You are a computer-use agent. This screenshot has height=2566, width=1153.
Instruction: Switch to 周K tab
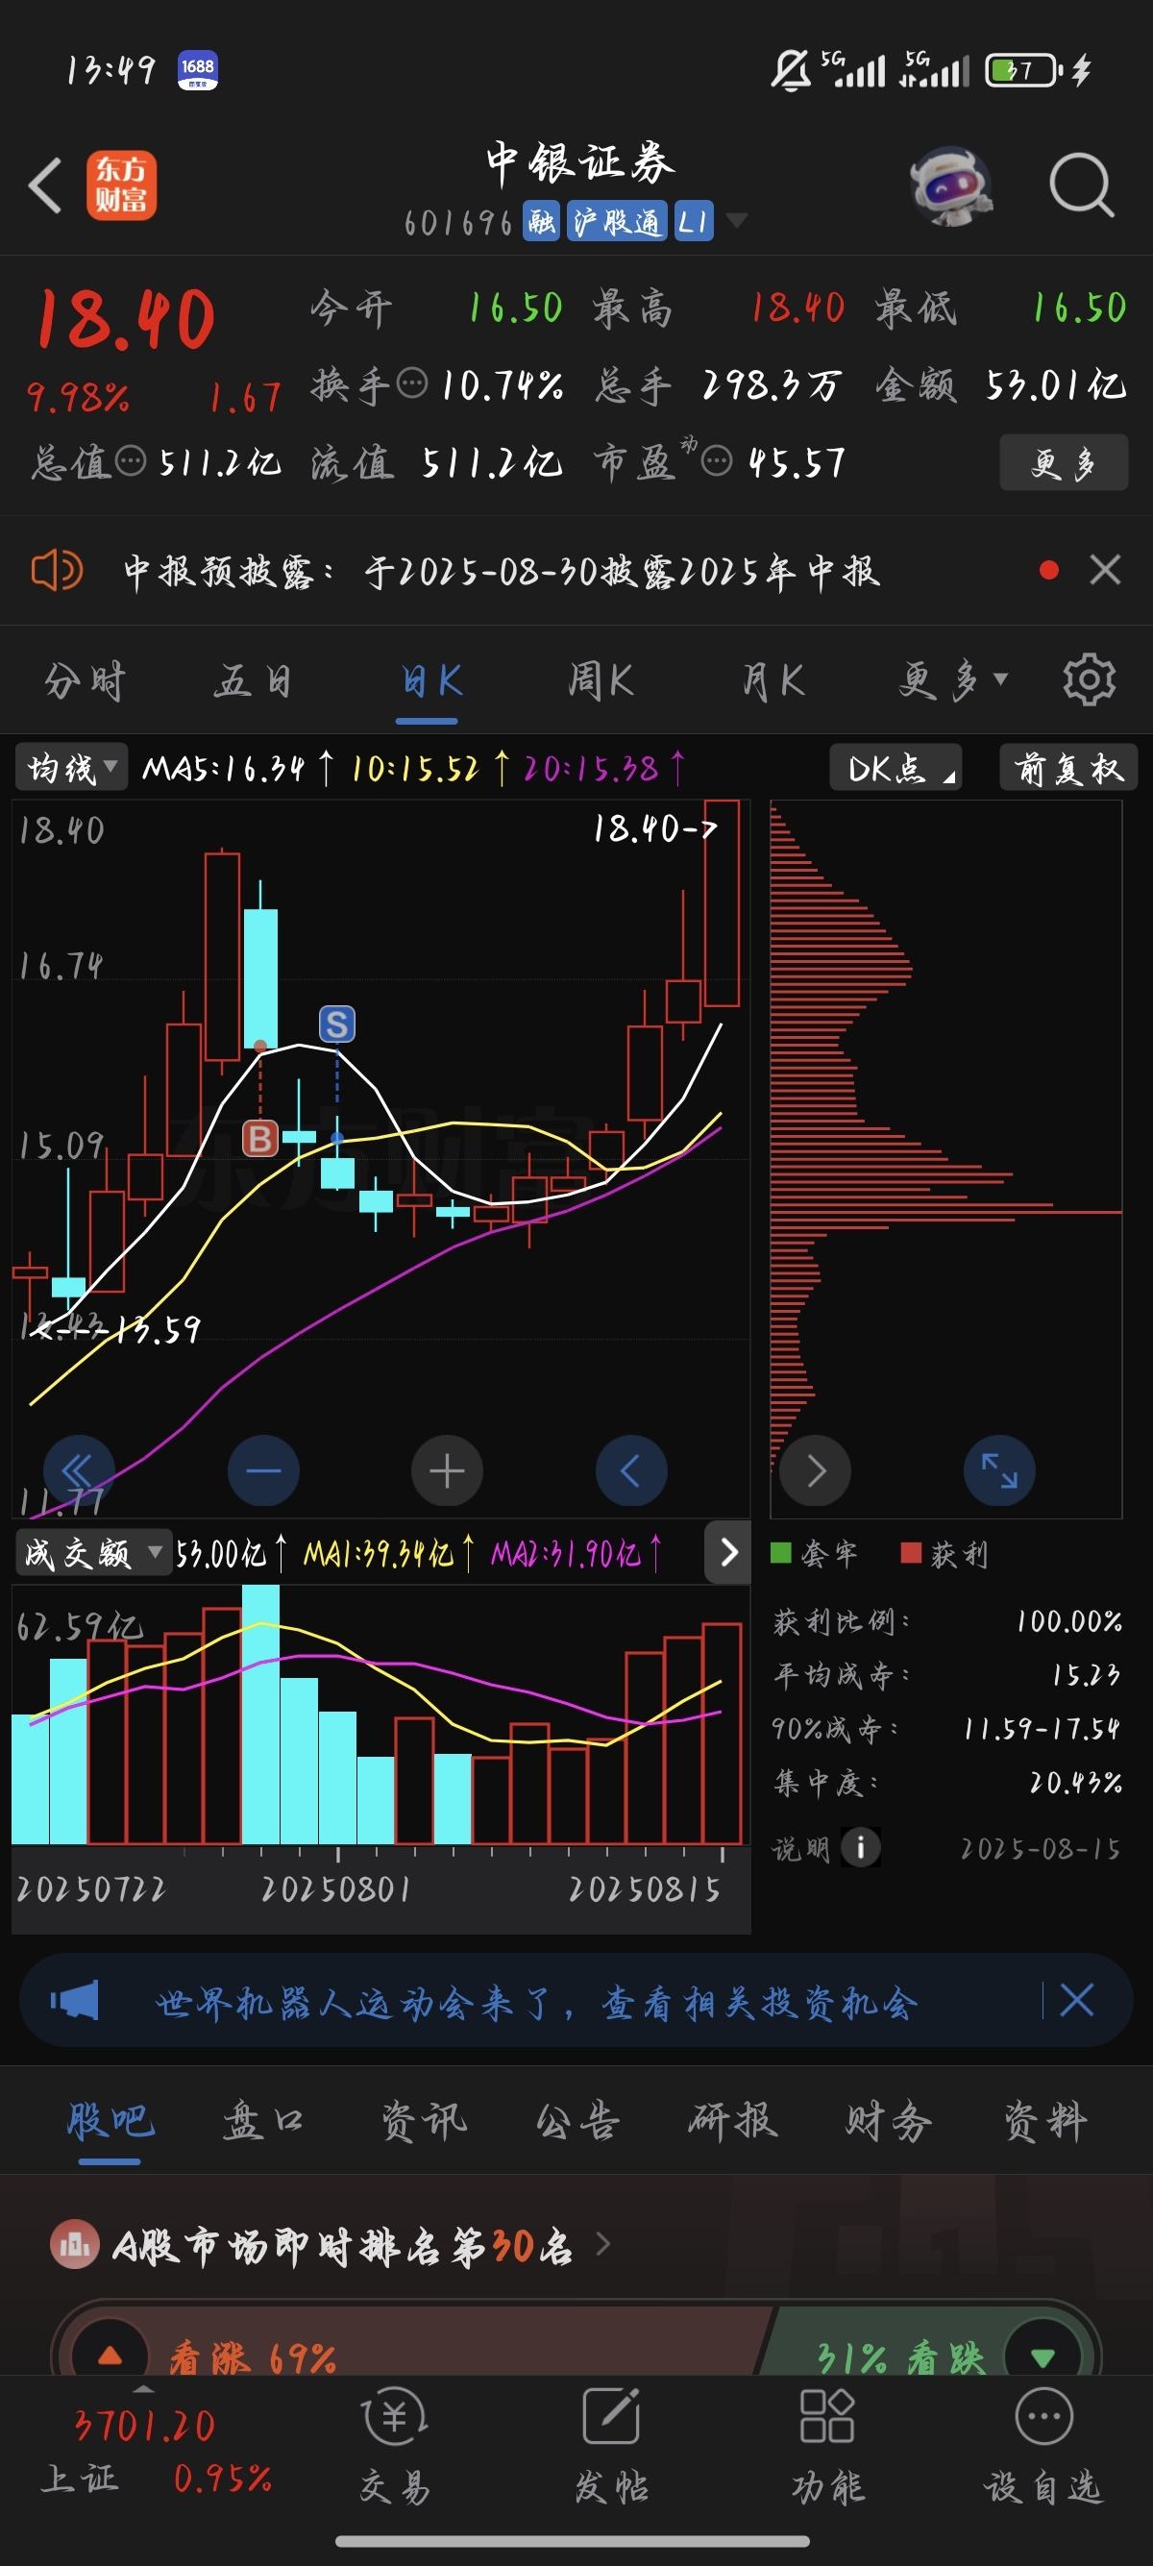[x=601, y=681]
